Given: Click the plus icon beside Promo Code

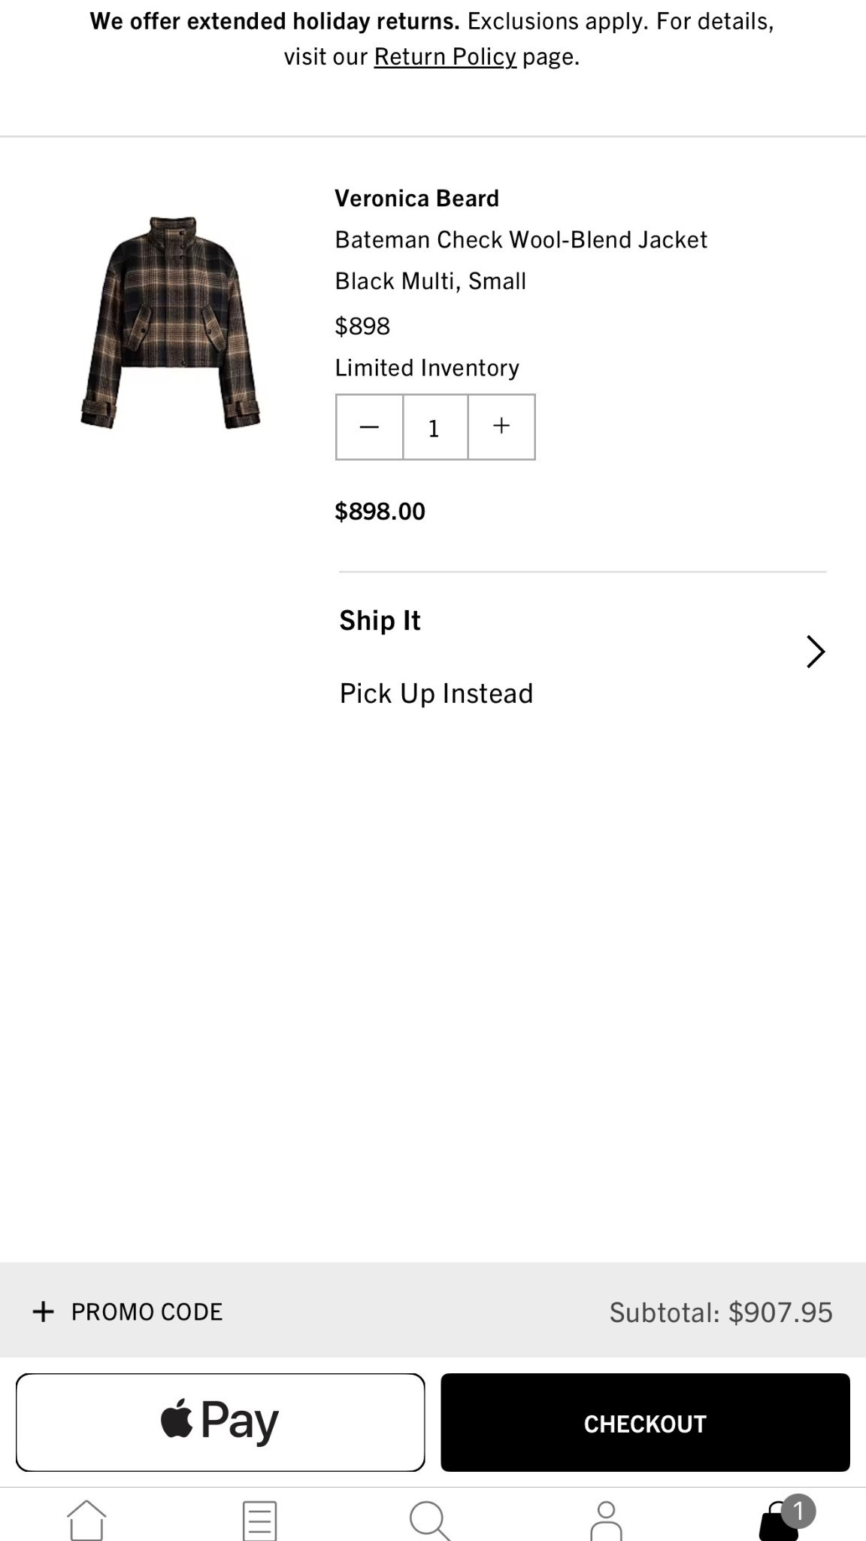Looking at the screenshot, I should 44,1312.
